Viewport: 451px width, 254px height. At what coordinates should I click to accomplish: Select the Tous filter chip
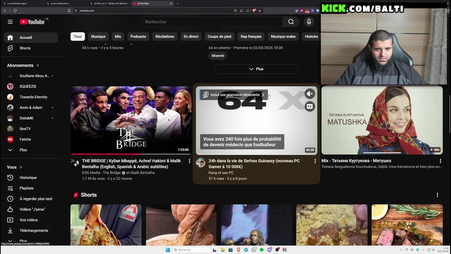point(78,36)
